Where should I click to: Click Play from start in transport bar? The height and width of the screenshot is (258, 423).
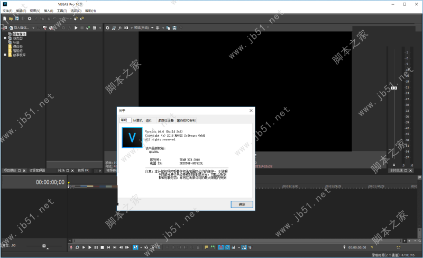pos(84,247)
